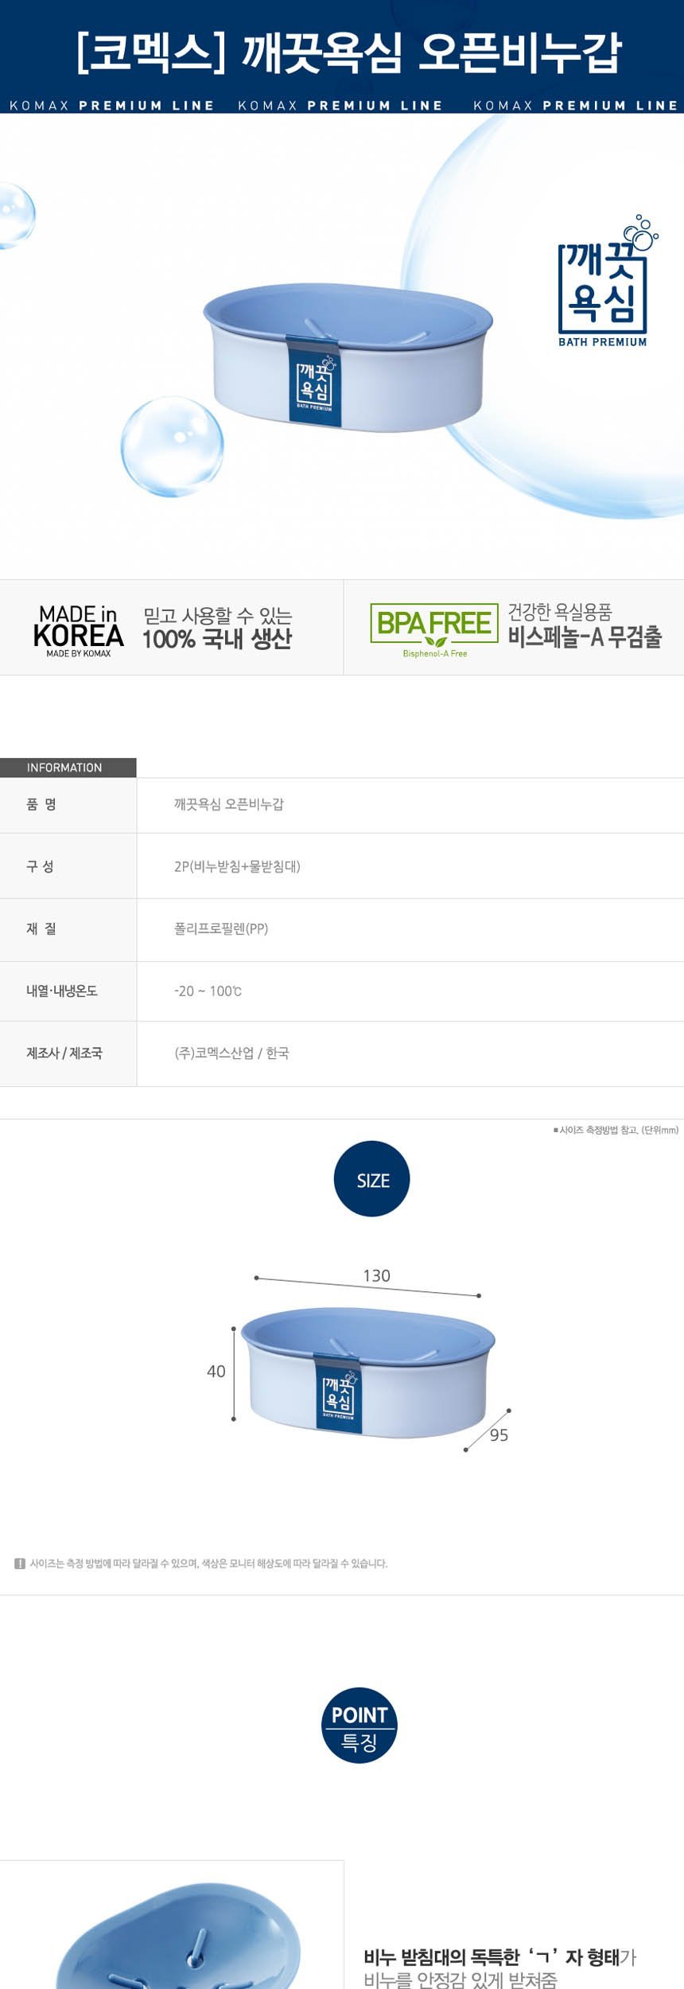
Task: Click the 130 width dimension label
Action: pyautogui.click(x=376, y=1275)
